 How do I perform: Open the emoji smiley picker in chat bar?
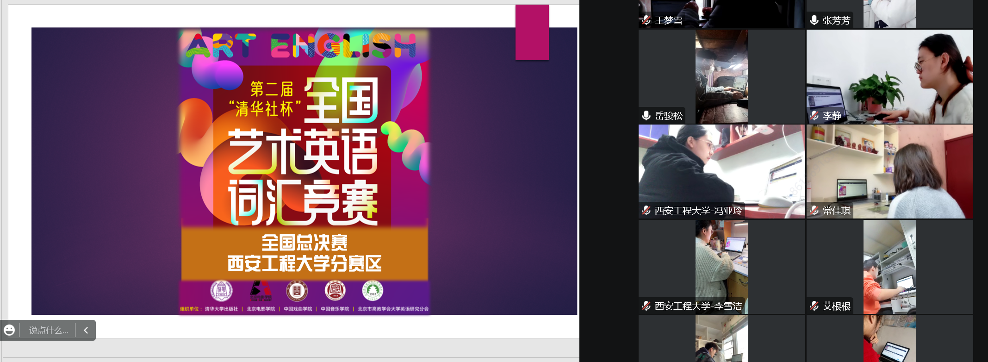(9, 330)
